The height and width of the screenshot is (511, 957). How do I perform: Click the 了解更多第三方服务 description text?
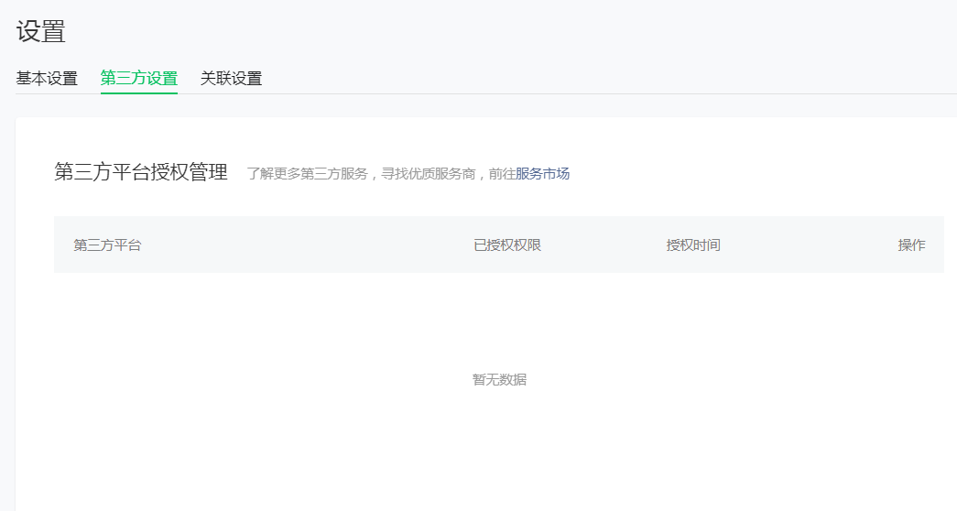click(x=307, y=174)
